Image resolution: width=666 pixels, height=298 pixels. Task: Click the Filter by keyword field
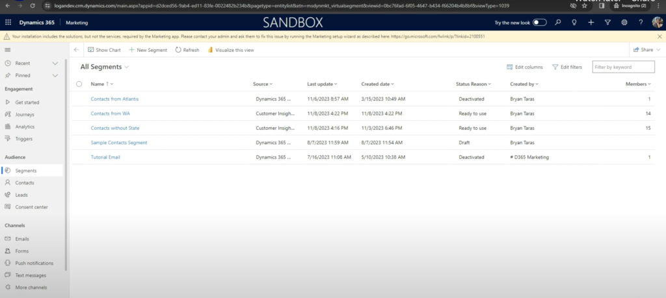622,67
